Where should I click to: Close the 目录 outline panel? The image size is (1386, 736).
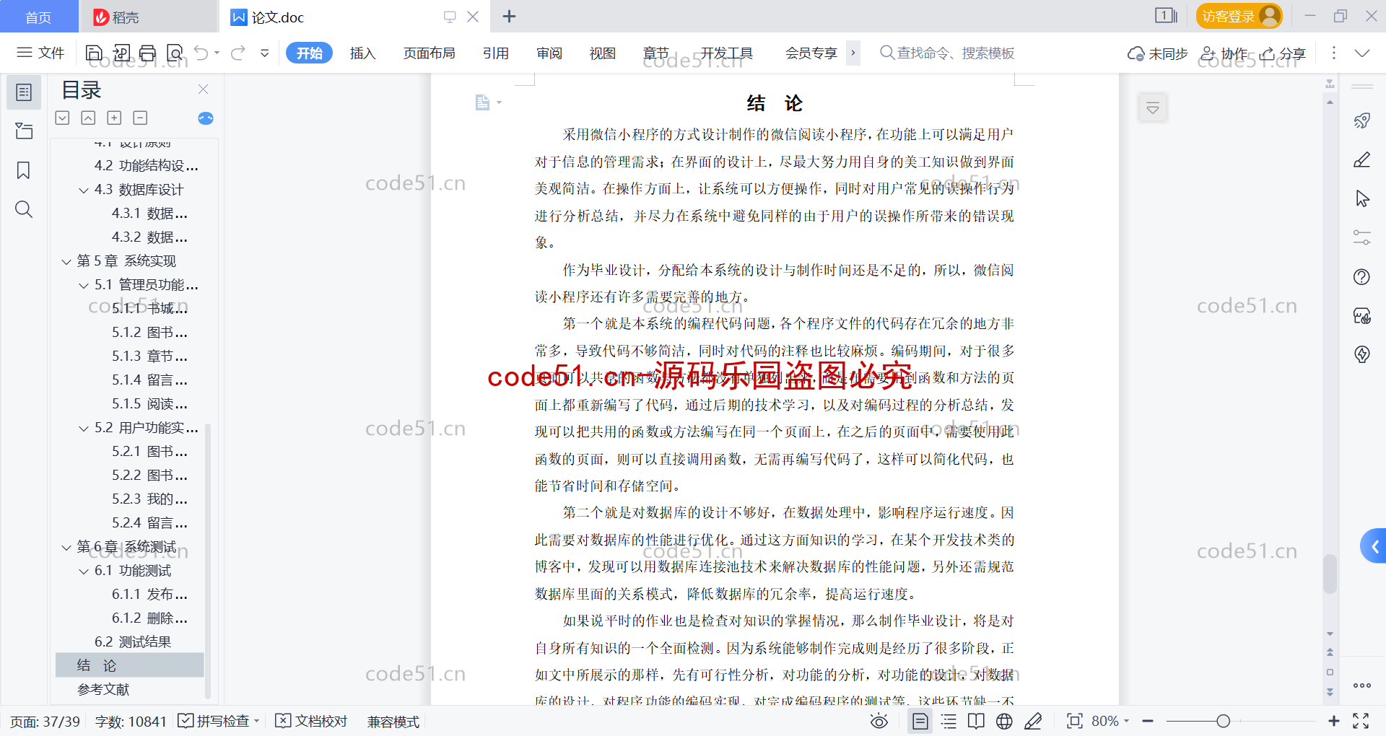coord(203,89)
